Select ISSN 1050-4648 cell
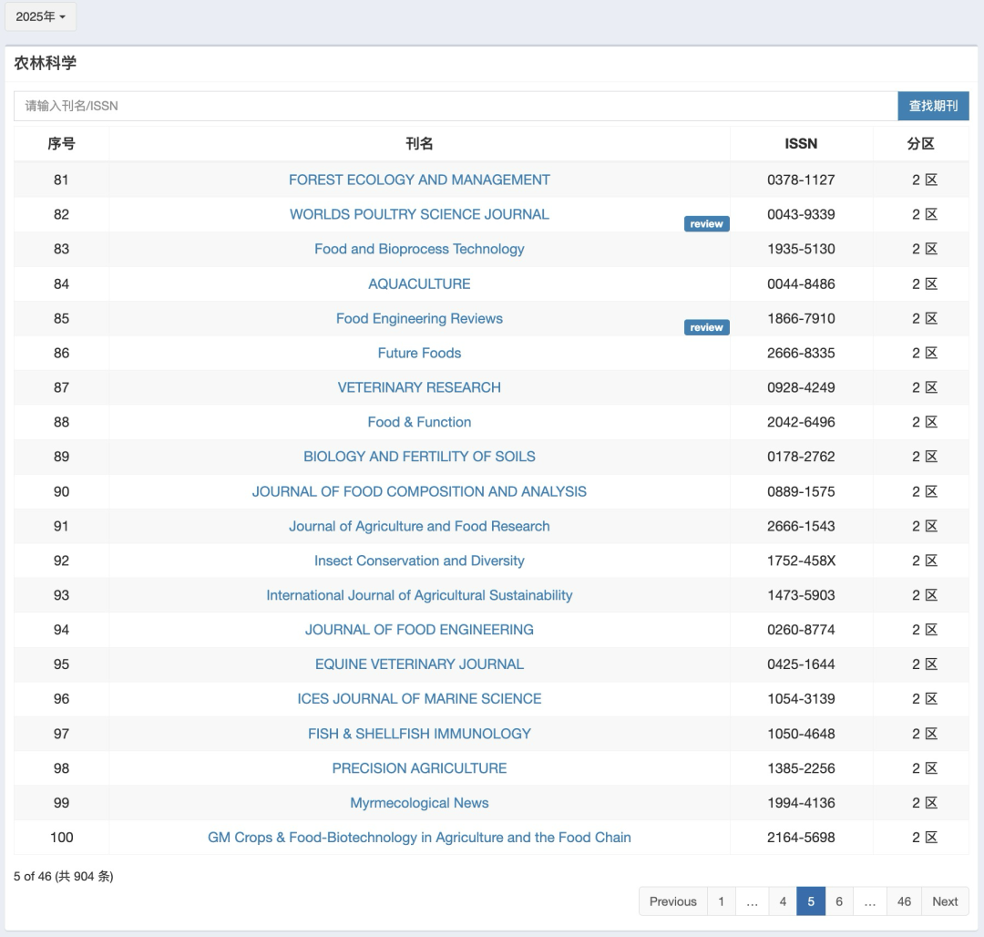This screenshot has height=937, width=984. (x=801, y=734)
